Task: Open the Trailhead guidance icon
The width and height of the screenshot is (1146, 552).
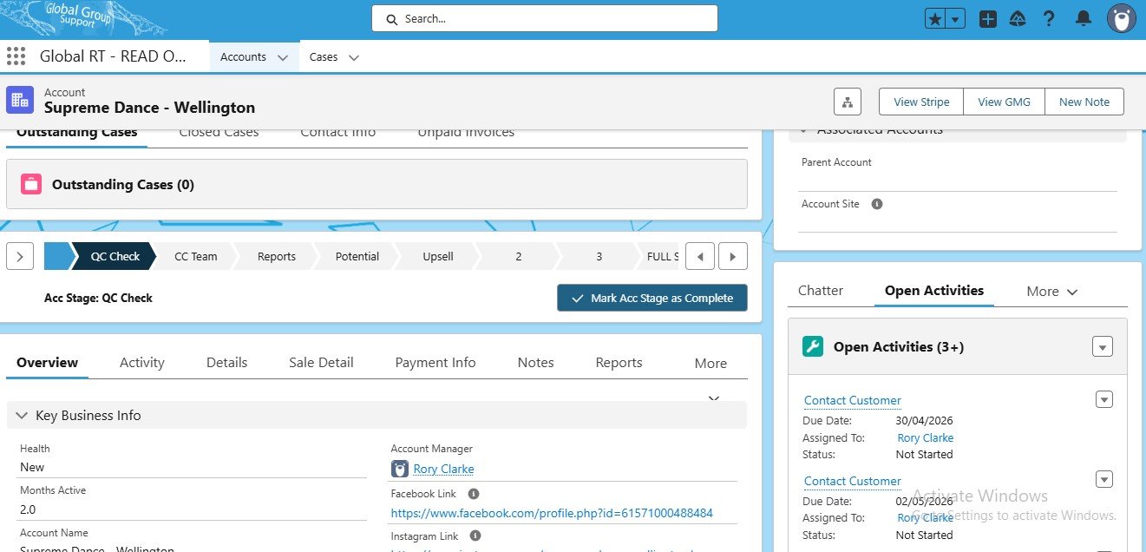Action: [1018, 19]
